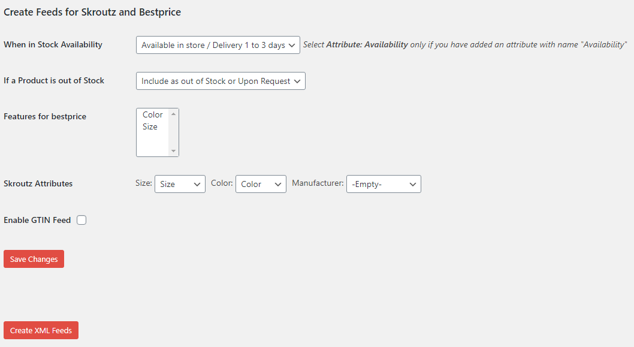Image resolution: width=634 pixels, height=347 pixels.
Task: Open the Skroutz Color attribute dropdown
Action: coord(261,184)
